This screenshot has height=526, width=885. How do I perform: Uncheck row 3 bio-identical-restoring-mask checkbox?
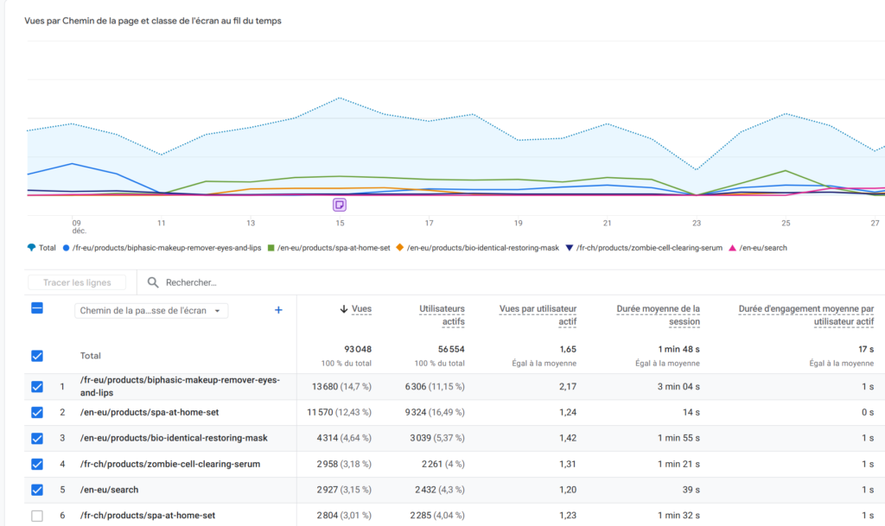pos(36,438)
